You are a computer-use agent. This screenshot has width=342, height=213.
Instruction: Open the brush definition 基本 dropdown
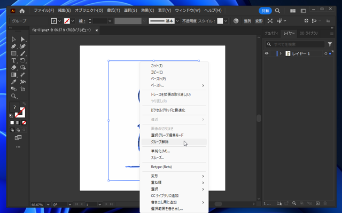click(x=177, y=21)
